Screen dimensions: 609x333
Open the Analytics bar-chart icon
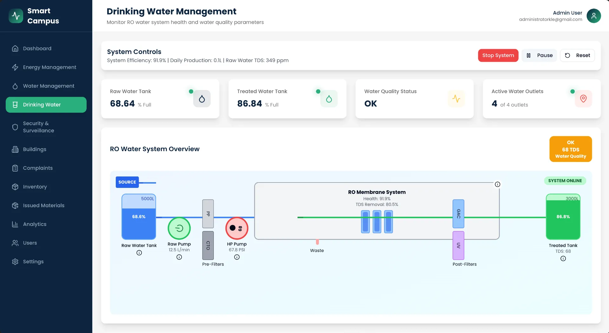tap(15, 224)
